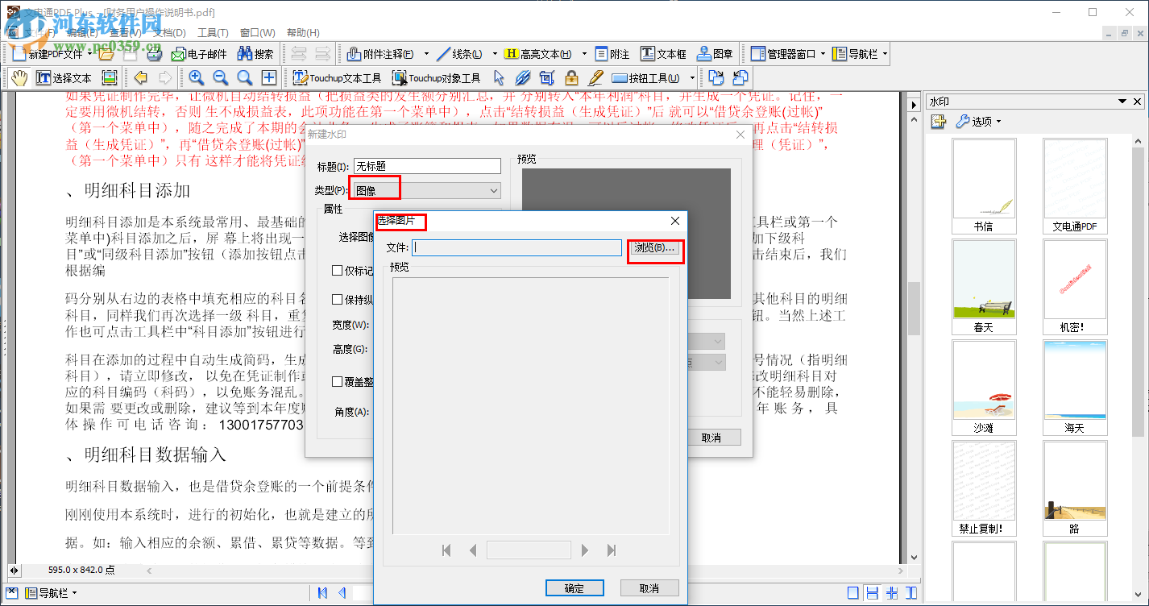The width and height of the screenshot is (1149, 606).
Task: Click the link chain tool icon
Action: coord(523,78)
